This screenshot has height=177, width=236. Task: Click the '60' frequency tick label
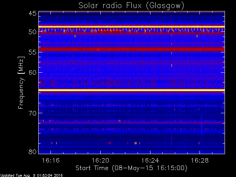click(x=32, y=73)
